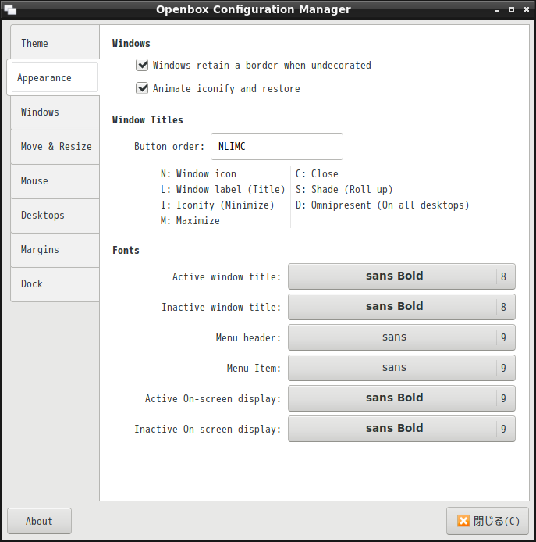Viewport: 536px width, 542px height.
Task: Switch to the Windows tab
Action: [55, 112]
